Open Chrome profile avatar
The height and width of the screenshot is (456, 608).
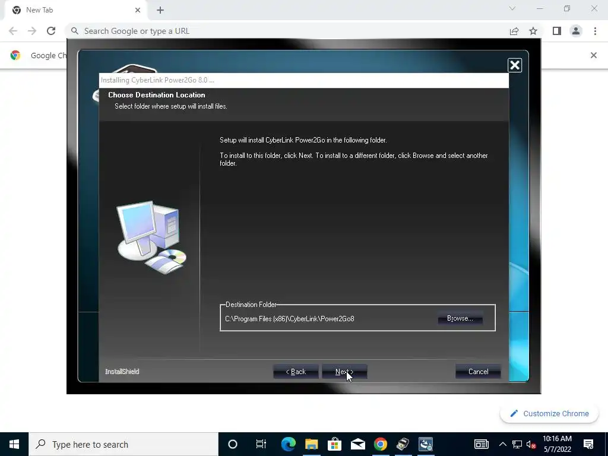click(x=576, y=31)
